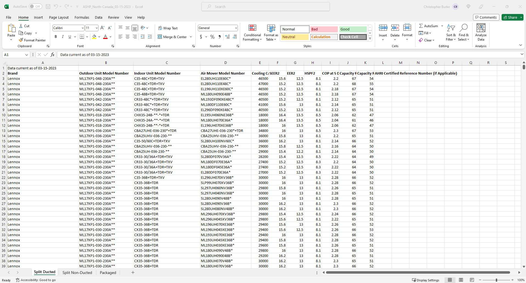Image resolution: width=526 pixels, height=283 pixels.
Task: Click the Cut scissors icon
Action: tap(21, 26)
